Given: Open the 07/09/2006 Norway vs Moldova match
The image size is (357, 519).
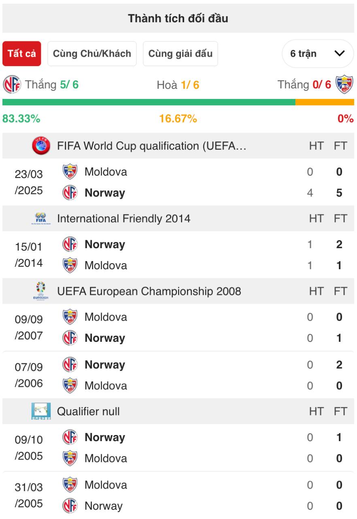Looking at the screenshot, I should [178, 375].
